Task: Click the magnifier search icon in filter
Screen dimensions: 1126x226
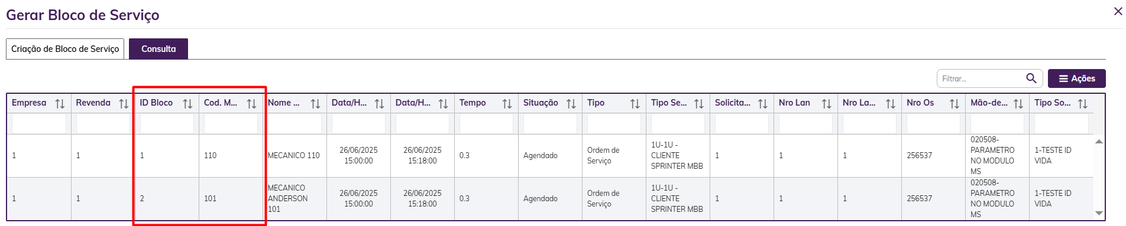Action: pyautogui.click(x=1031, y=78)
